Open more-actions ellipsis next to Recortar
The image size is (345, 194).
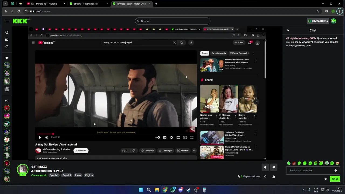click(194, 151)
